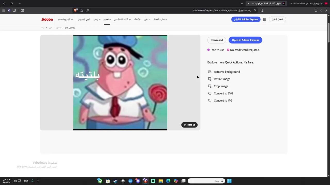330x185 pixels.
Task: Open Discord from taskbar
Action: [x=138, y=181]
